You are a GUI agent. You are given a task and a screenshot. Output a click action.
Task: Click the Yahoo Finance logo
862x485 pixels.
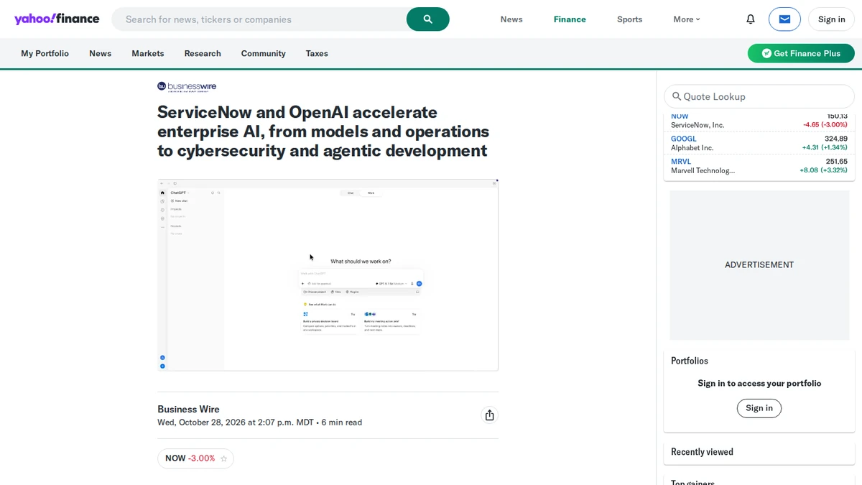pyautogui.click(x=57, y=19)
